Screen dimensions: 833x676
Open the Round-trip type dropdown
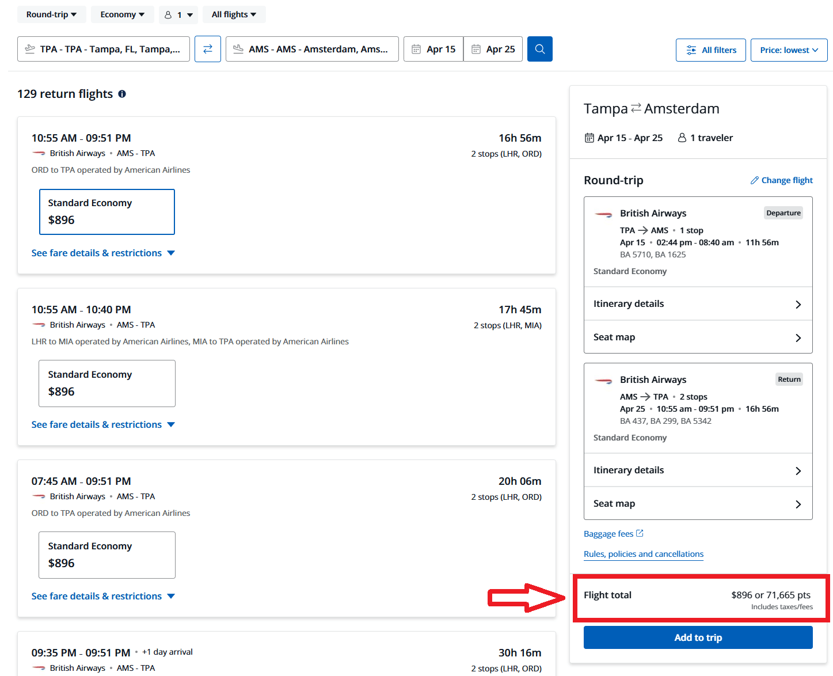[51, 14]
